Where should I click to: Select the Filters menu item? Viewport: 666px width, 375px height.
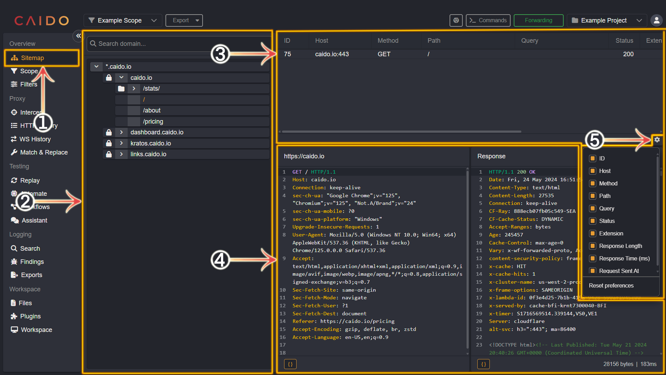(29, 84)
